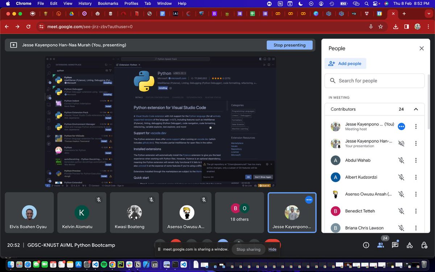Click mute indicator on Kwasi Boateng tile
The width and height of the screenshot is (435, 272).
[x=151, y=199]
